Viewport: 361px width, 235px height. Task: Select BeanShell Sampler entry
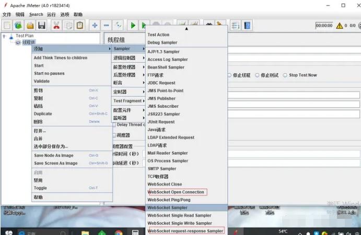coord(187,67)
